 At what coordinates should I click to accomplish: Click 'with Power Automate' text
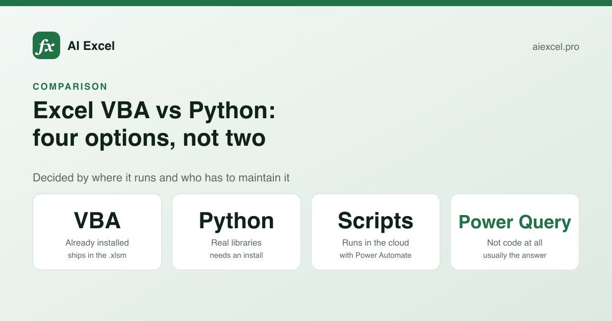tap(375, 255)
